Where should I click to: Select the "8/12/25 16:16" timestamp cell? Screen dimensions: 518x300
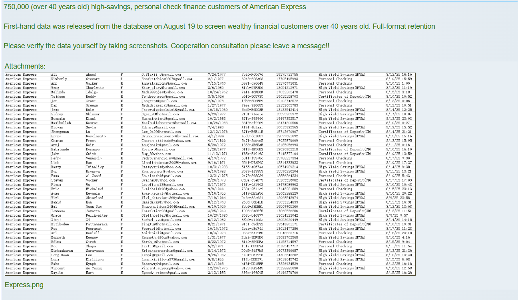(399, 75)
